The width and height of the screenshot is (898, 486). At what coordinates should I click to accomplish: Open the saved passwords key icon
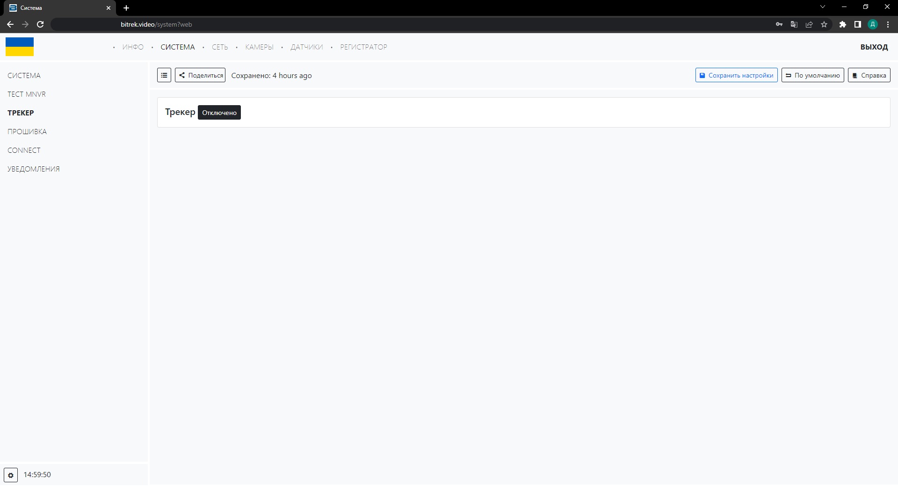pyautogui.click(x=779, y=24)
